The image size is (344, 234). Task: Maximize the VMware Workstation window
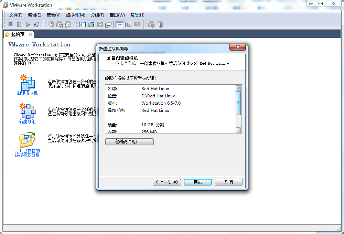click(x=321, y=3)
